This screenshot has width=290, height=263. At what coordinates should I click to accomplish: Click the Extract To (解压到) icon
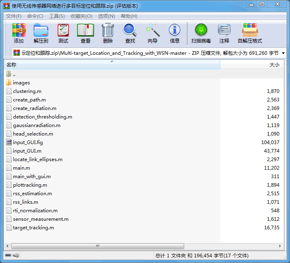[x=41, y=33]
